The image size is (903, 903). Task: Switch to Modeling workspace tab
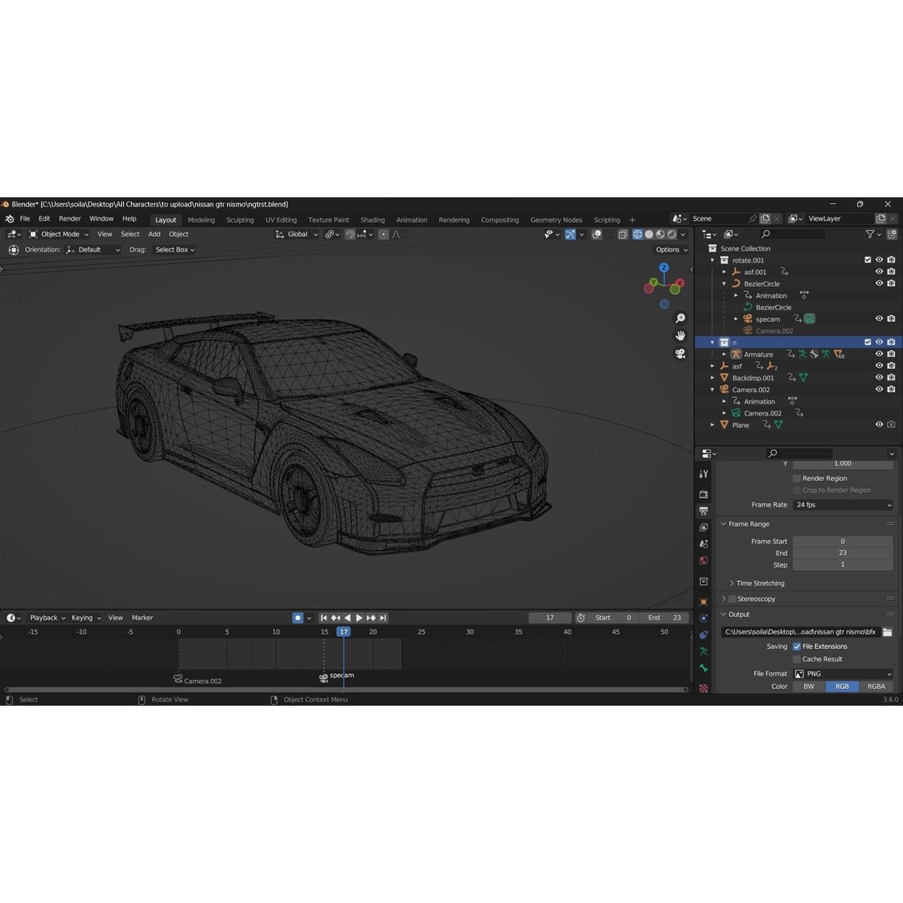tap(201, 220)
